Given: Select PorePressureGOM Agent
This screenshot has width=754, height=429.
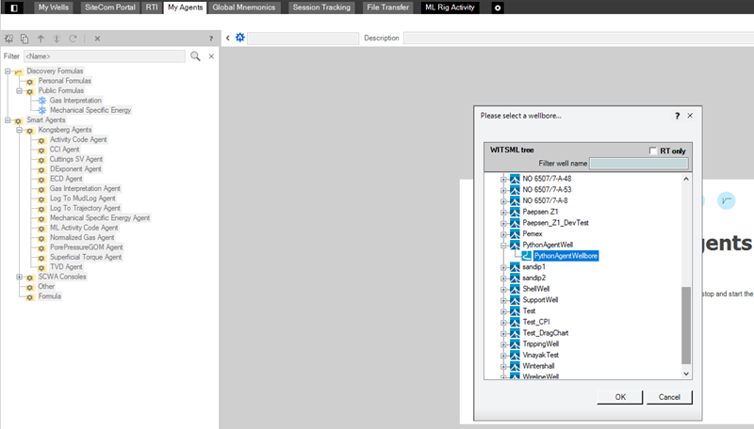Looking at the screenshot, I should [x=87, y=247].
